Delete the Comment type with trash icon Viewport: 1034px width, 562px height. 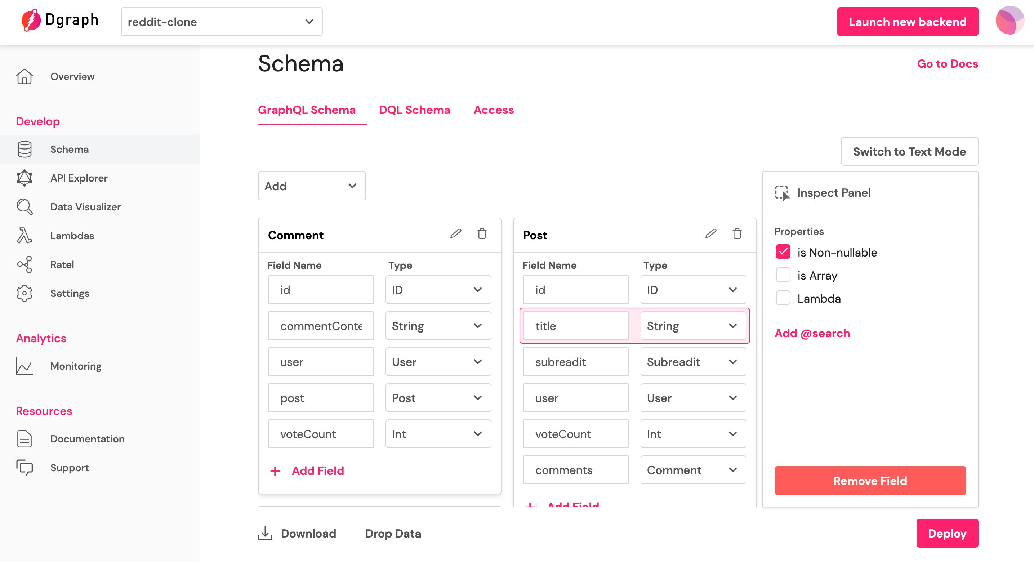(482, 234)
